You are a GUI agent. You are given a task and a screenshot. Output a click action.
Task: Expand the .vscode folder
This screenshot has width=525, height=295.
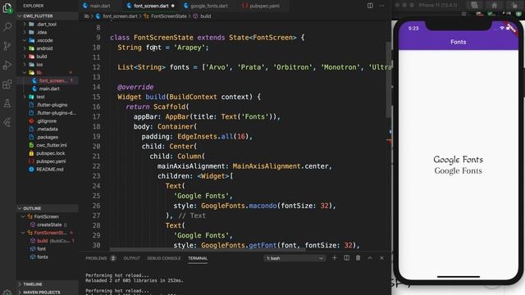(48, 40)
